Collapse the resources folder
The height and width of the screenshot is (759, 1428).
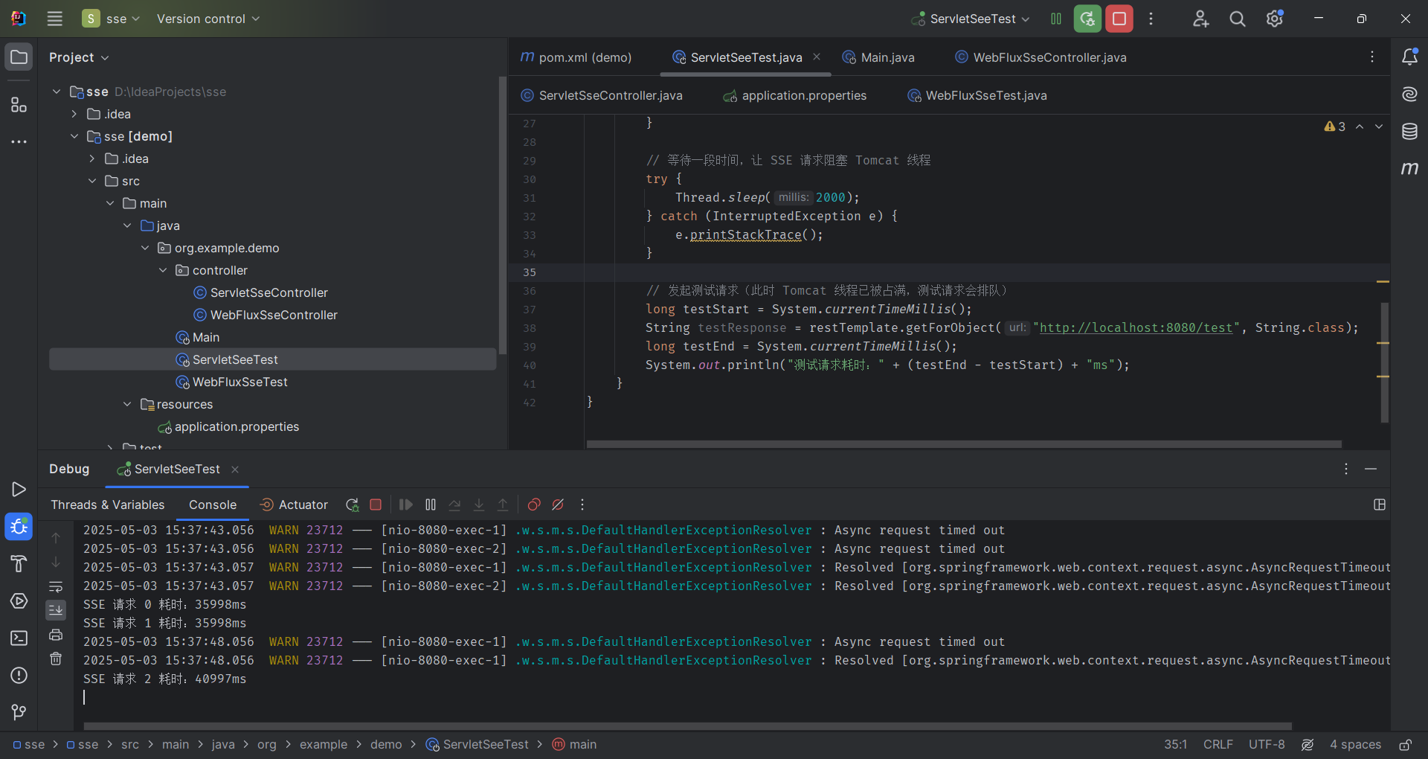[127, 404]
